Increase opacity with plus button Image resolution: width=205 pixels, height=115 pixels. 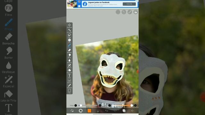tap(135, 105)
